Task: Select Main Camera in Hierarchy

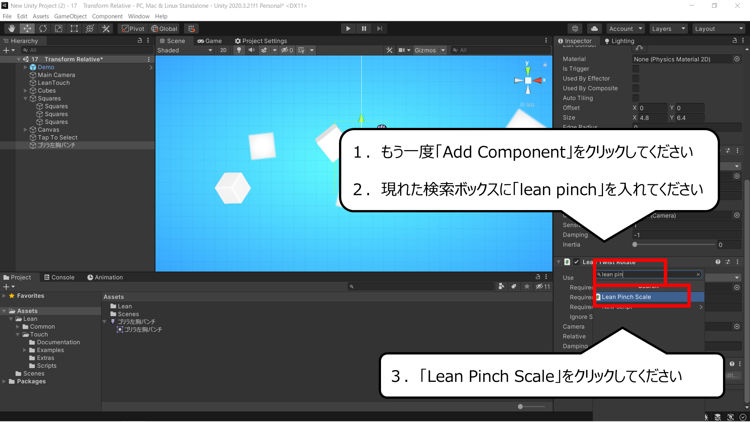Action: tap(56, 75)
